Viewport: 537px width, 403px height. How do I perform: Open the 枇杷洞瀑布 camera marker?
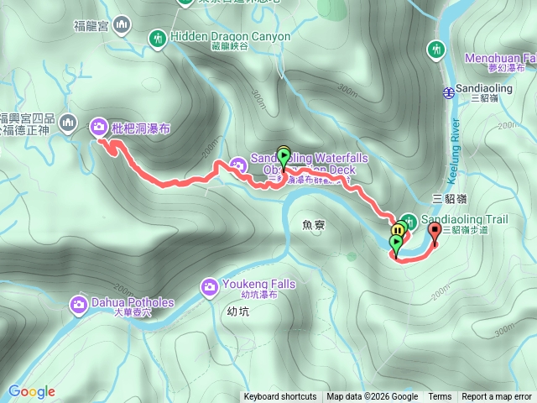[99, 128]
